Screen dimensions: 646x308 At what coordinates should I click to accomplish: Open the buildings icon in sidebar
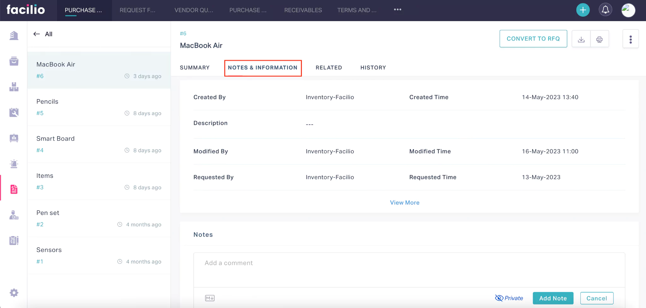(x=14, y=36)
